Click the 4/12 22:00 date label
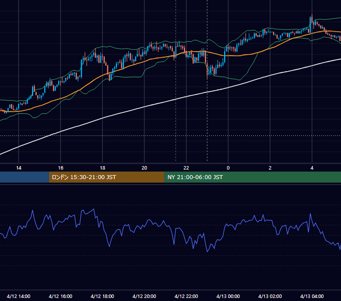Viewport: 341px width, 301px height. (186, 296)
